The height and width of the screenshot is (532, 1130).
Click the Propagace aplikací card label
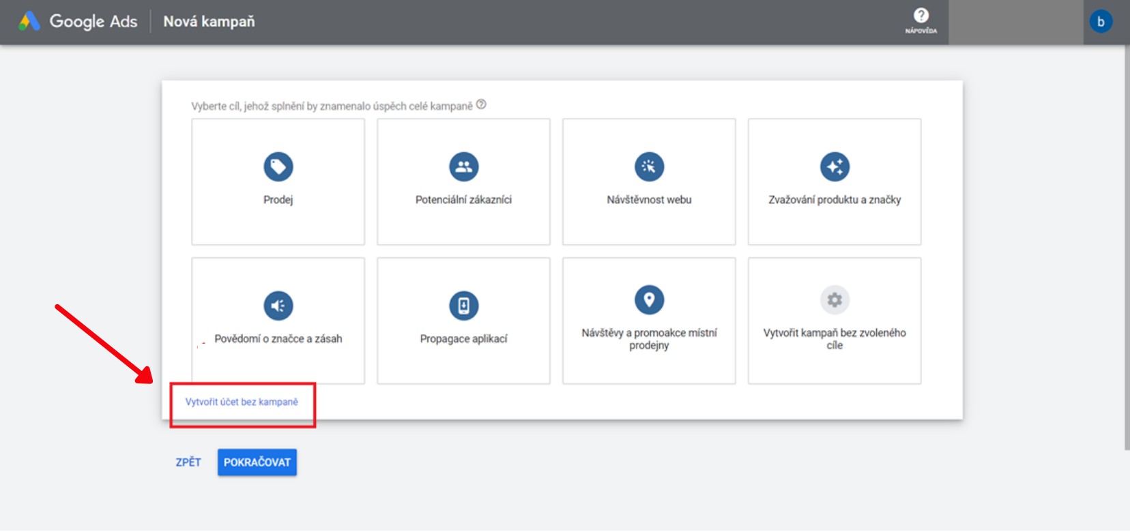pos(463,339)
